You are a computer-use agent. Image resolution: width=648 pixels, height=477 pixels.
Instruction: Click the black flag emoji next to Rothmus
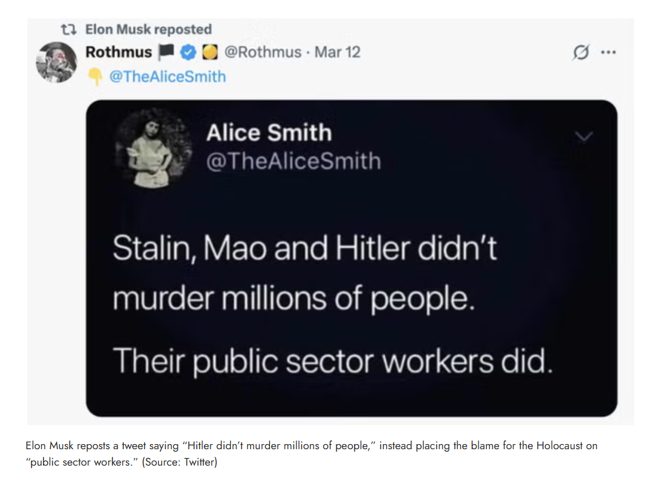[166, 51]
